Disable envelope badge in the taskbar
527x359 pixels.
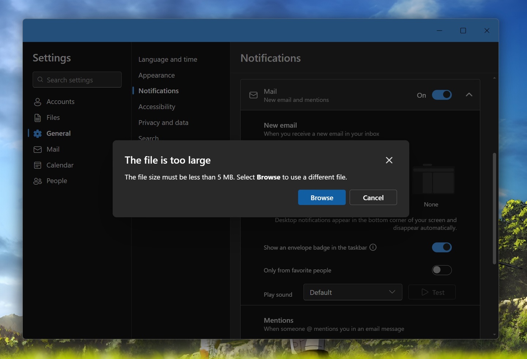(x=442, y=247)
